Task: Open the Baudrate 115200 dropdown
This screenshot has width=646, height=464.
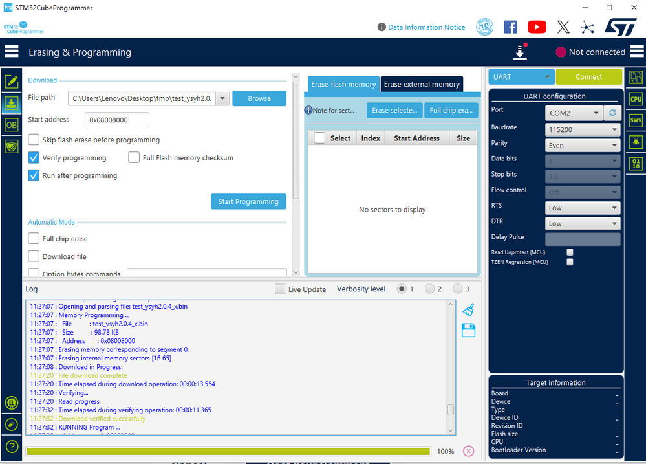Action: [583, 129]
